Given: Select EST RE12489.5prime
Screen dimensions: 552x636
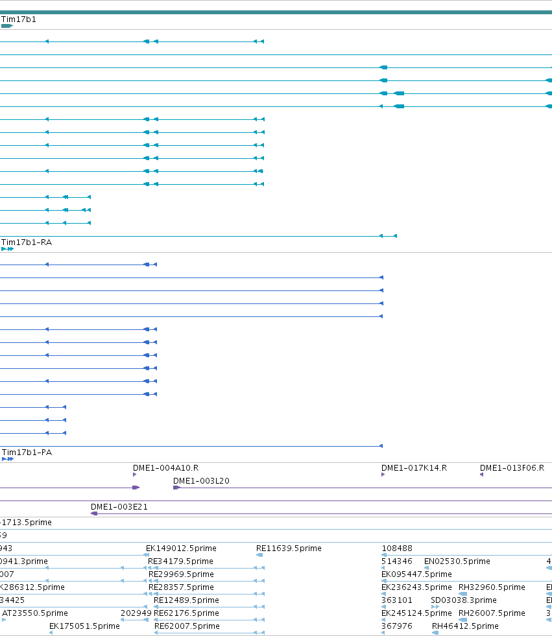Looking at the screenshot, I should (186, 600).
